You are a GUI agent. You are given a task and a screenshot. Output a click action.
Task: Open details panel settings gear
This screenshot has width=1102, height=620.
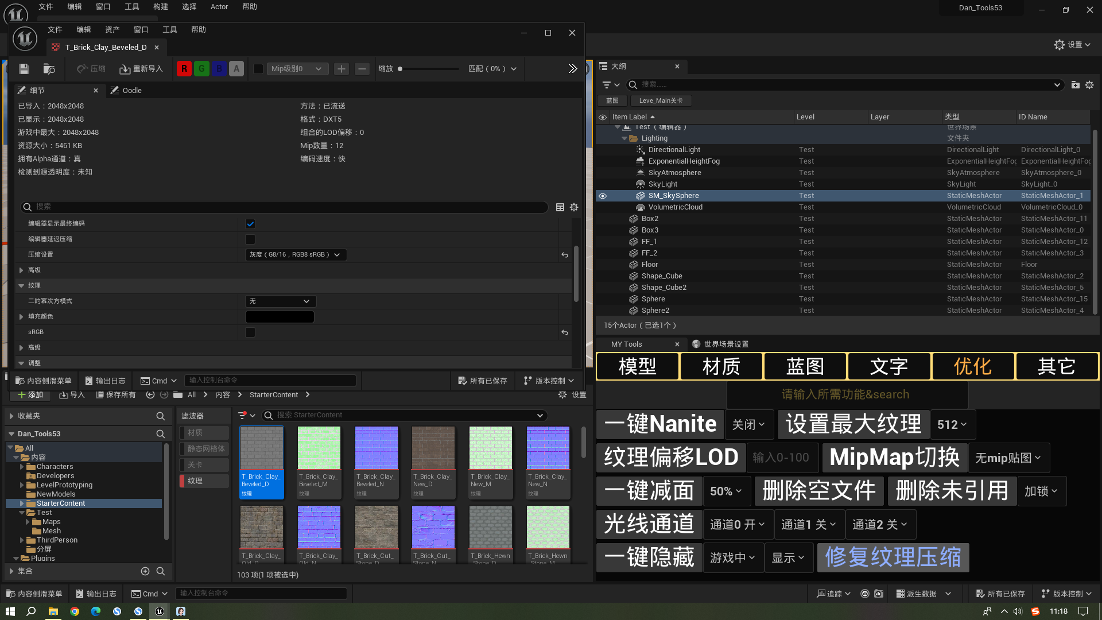(x=574, y=207)
